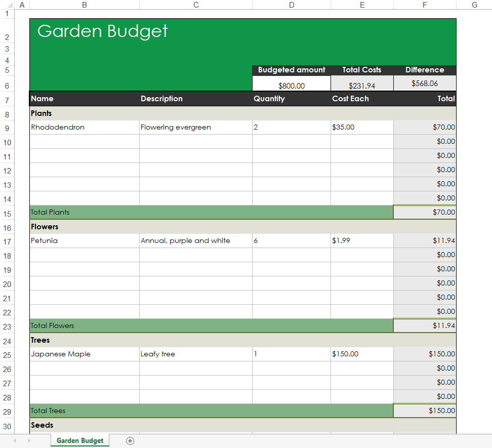The image size is (492, 448).
Task: Click the right sheet navigation arrow
Action: (29, 440)
